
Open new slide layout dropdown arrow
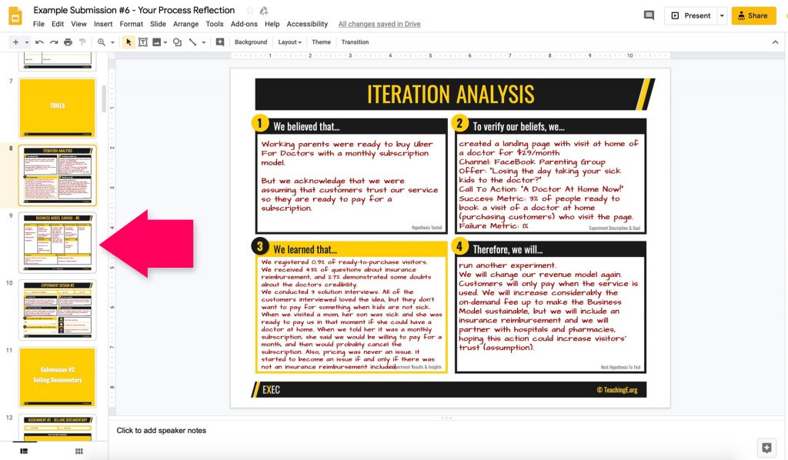click(27, 42)
